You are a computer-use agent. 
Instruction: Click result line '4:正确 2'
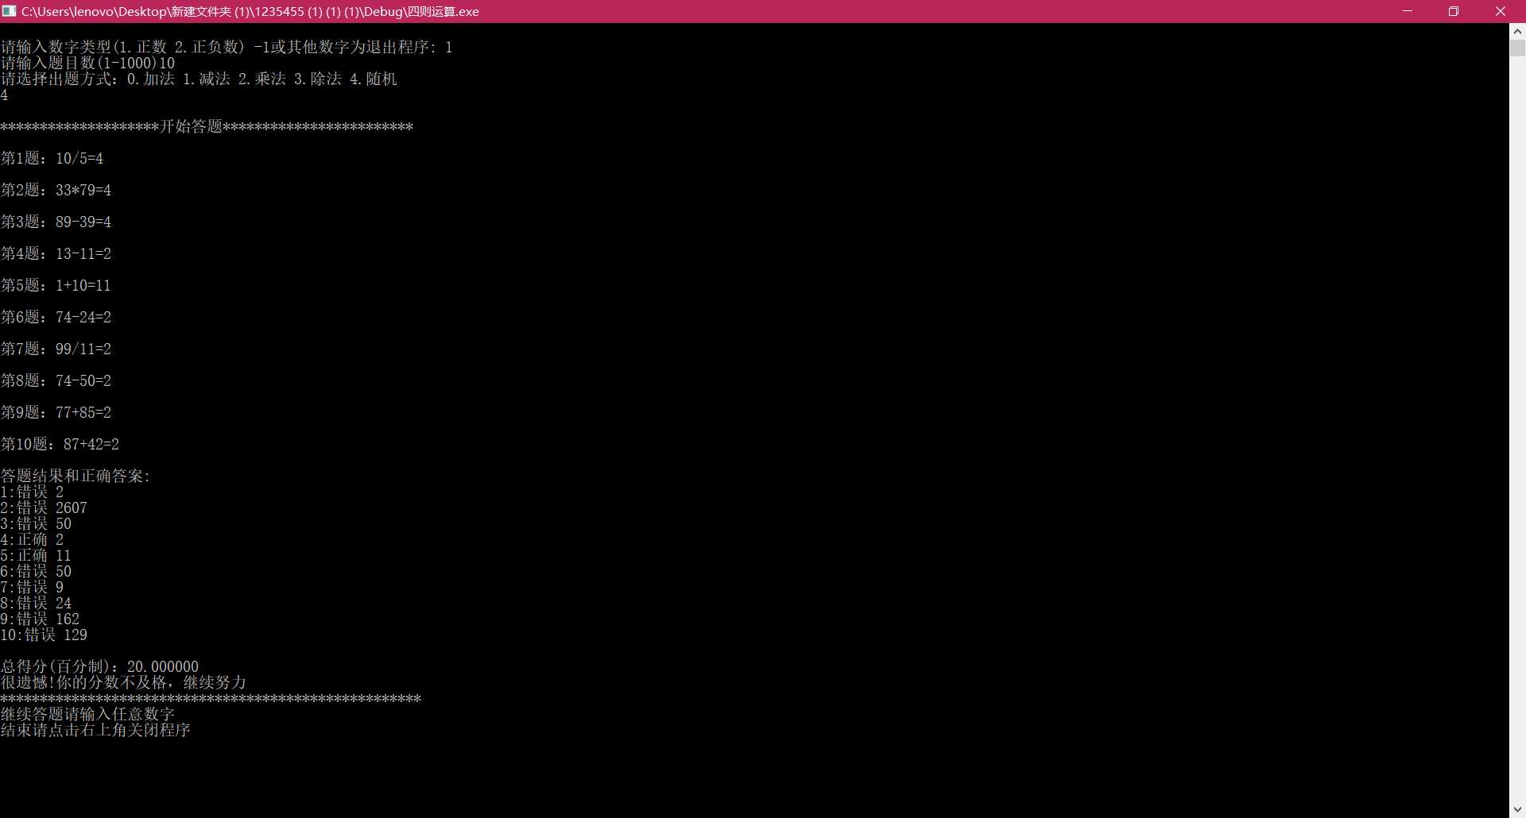point(32,539)
